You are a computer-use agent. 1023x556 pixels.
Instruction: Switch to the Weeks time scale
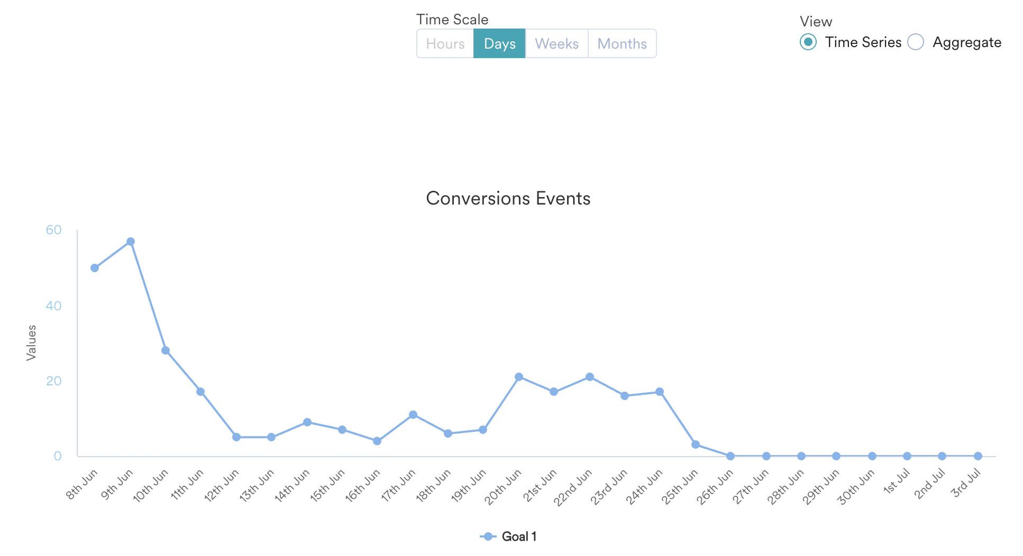[556, 43]
